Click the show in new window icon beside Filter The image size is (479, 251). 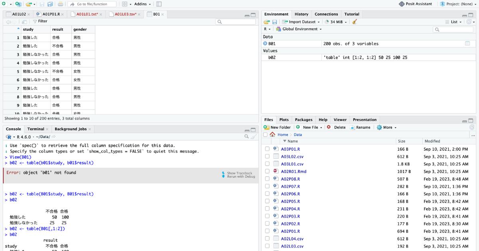click(x=25, y=22)
